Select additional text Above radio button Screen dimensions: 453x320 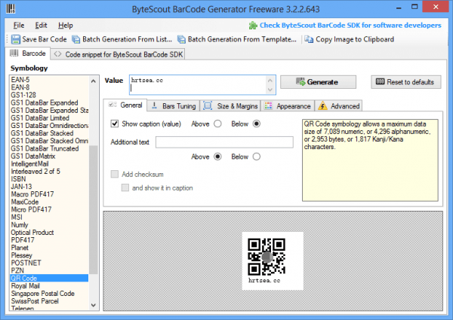tap(218, 157)
